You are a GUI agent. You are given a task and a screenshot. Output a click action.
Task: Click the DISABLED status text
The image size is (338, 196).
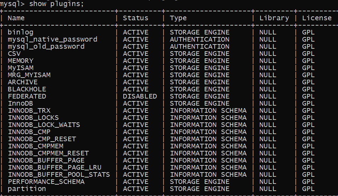click(x=140, y=96)
